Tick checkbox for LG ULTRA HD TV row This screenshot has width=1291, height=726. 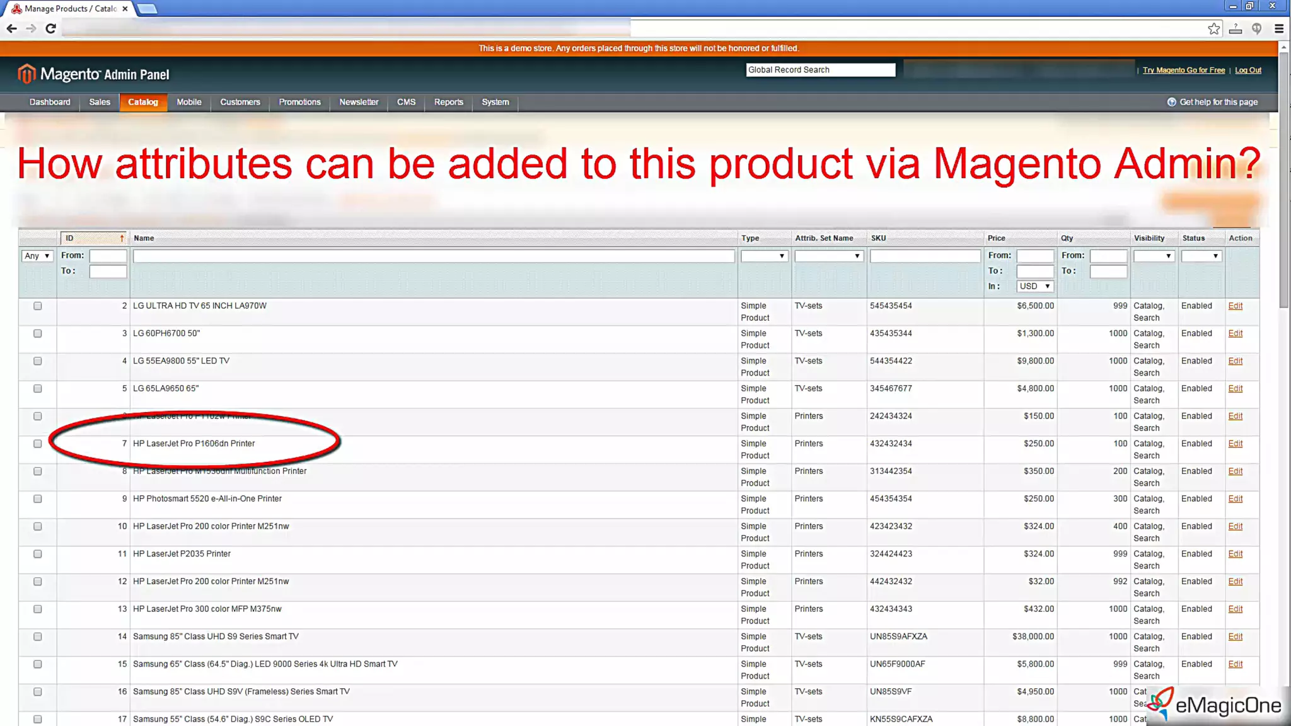point(38,306)
